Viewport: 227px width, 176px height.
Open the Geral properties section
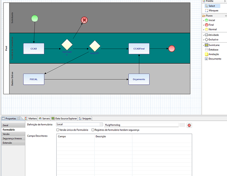[6, 125]
